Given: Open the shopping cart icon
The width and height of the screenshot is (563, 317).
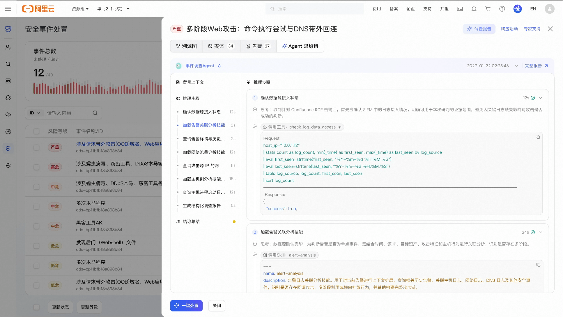Looking at the screenshot, I should [x=488, y=9].
